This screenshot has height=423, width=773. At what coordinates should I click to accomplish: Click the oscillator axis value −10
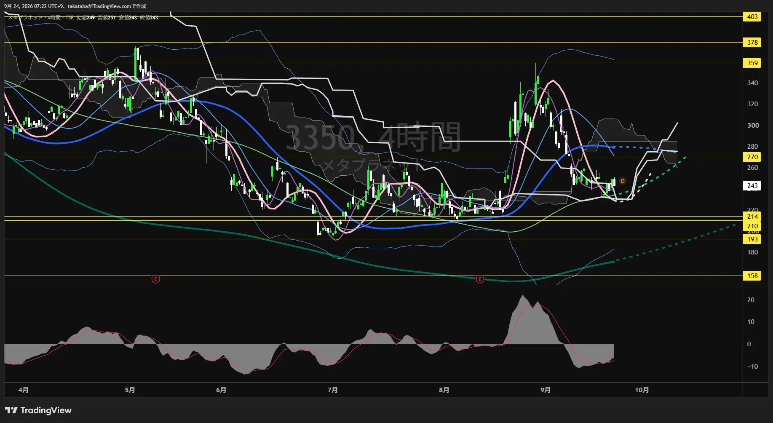point(752,367)
